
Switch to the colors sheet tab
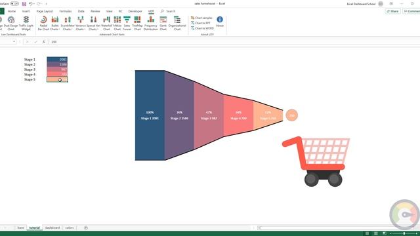pos(70,227)
